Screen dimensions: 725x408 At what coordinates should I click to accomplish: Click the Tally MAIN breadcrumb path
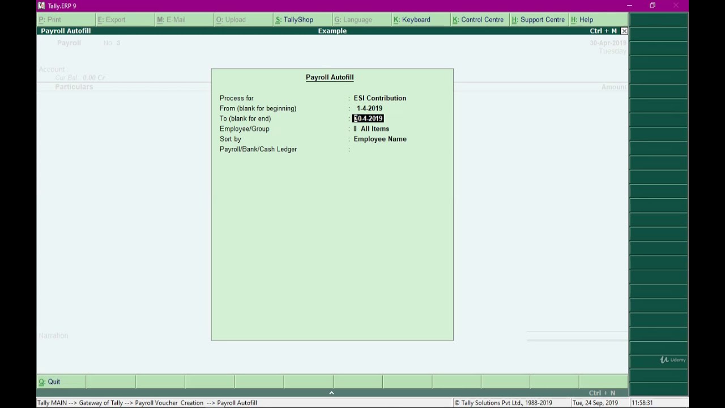(147, 403)
